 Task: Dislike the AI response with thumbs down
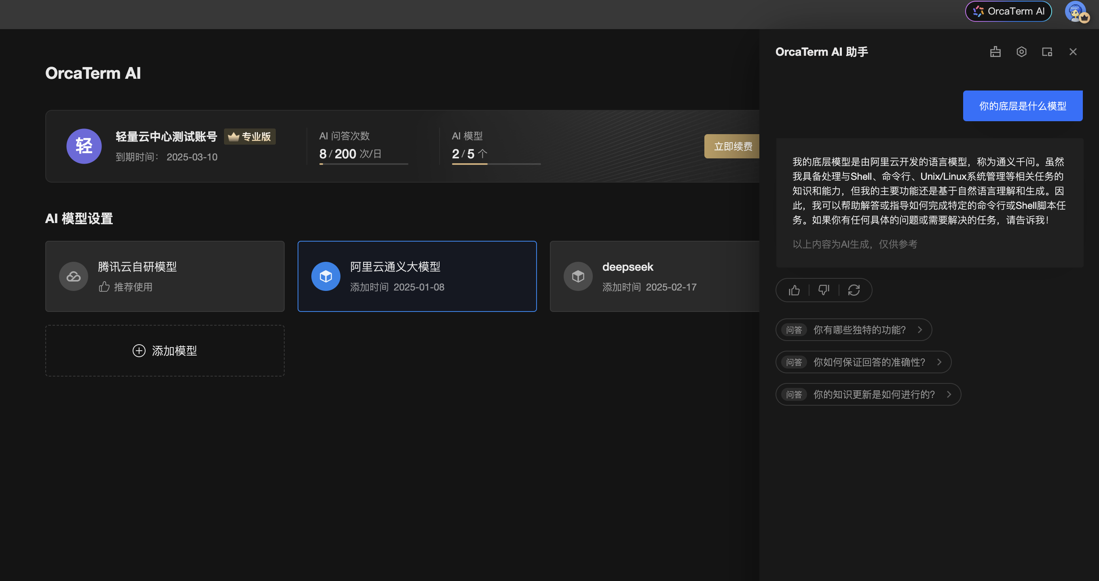(x=824, y=290)
